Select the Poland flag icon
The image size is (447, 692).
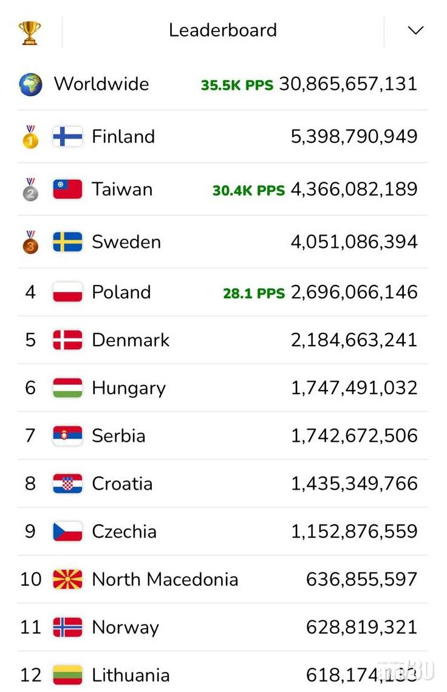click(x=67, y=292)
